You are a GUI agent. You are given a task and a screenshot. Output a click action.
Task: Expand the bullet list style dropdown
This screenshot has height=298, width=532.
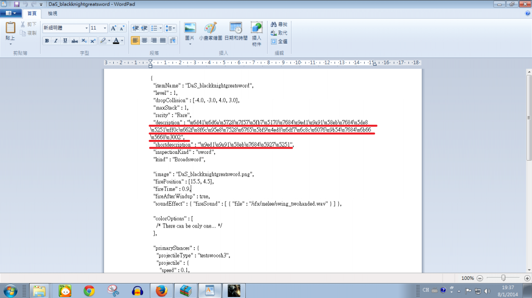[161, 28]
